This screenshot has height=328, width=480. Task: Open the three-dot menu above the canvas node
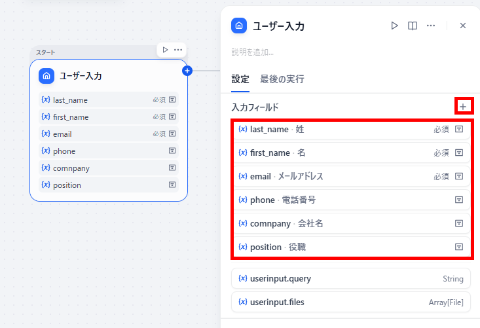click(178, 50)
